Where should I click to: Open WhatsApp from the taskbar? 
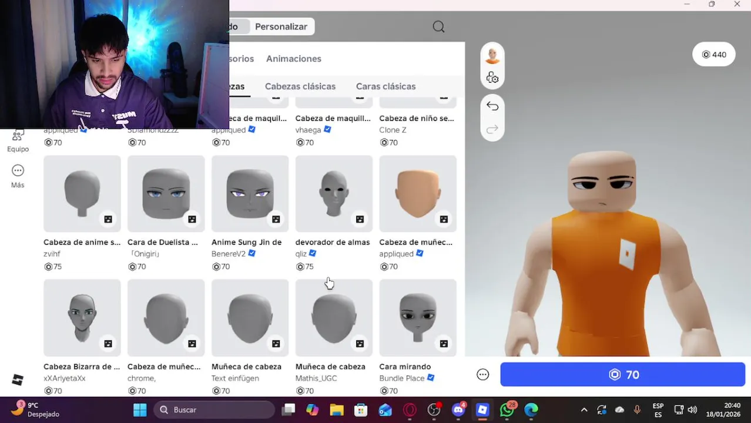(x=507, y=409)
